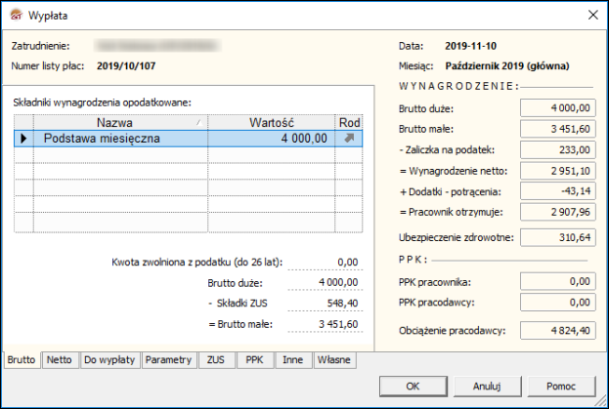Close the Wypłata dialog window
Screen dimensions: 609x409
pos(592,15)
